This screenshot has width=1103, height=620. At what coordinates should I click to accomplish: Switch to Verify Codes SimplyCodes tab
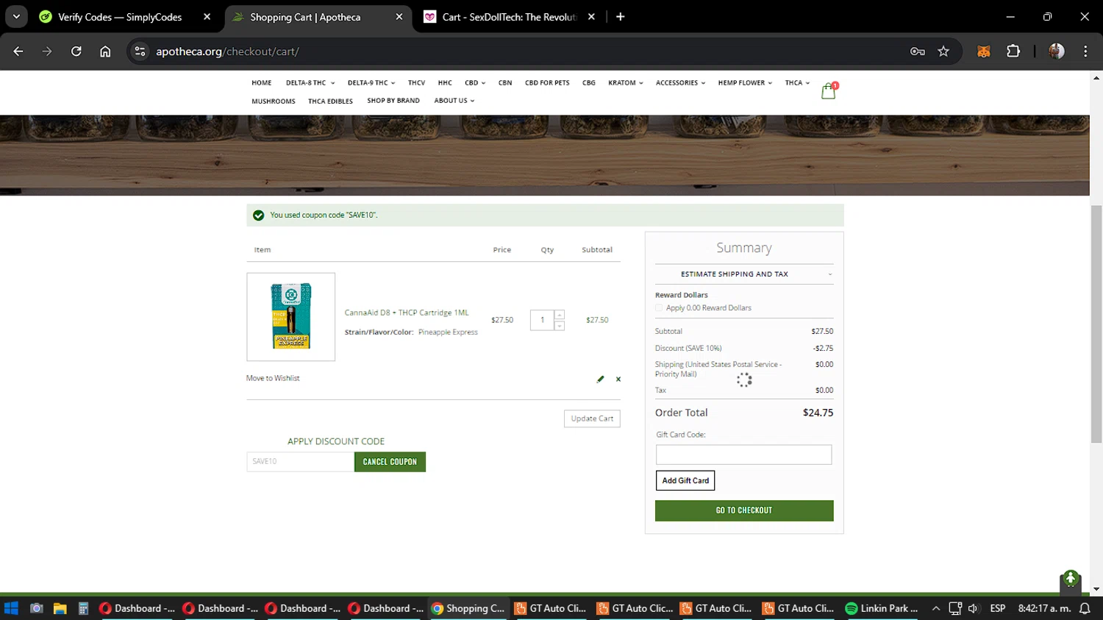tap(119, 17)
